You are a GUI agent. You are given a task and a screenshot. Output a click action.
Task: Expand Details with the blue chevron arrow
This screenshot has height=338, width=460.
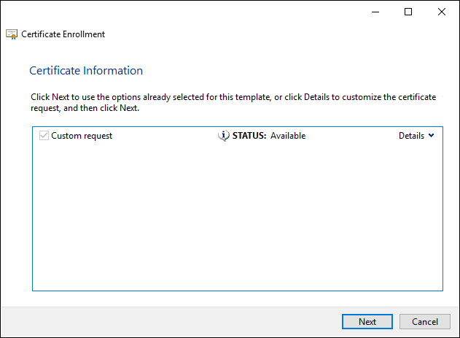[431, 136]
